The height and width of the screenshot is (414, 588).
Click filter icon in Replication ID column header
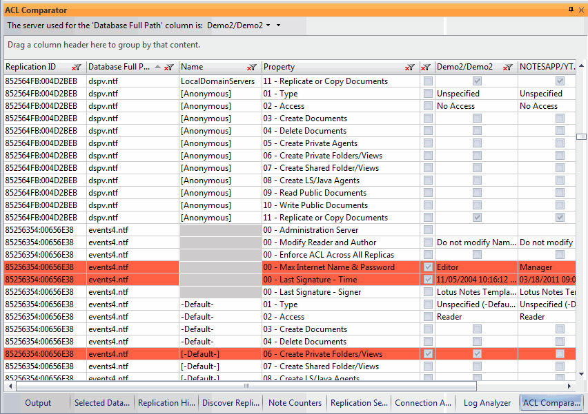(x=77, y=68)
